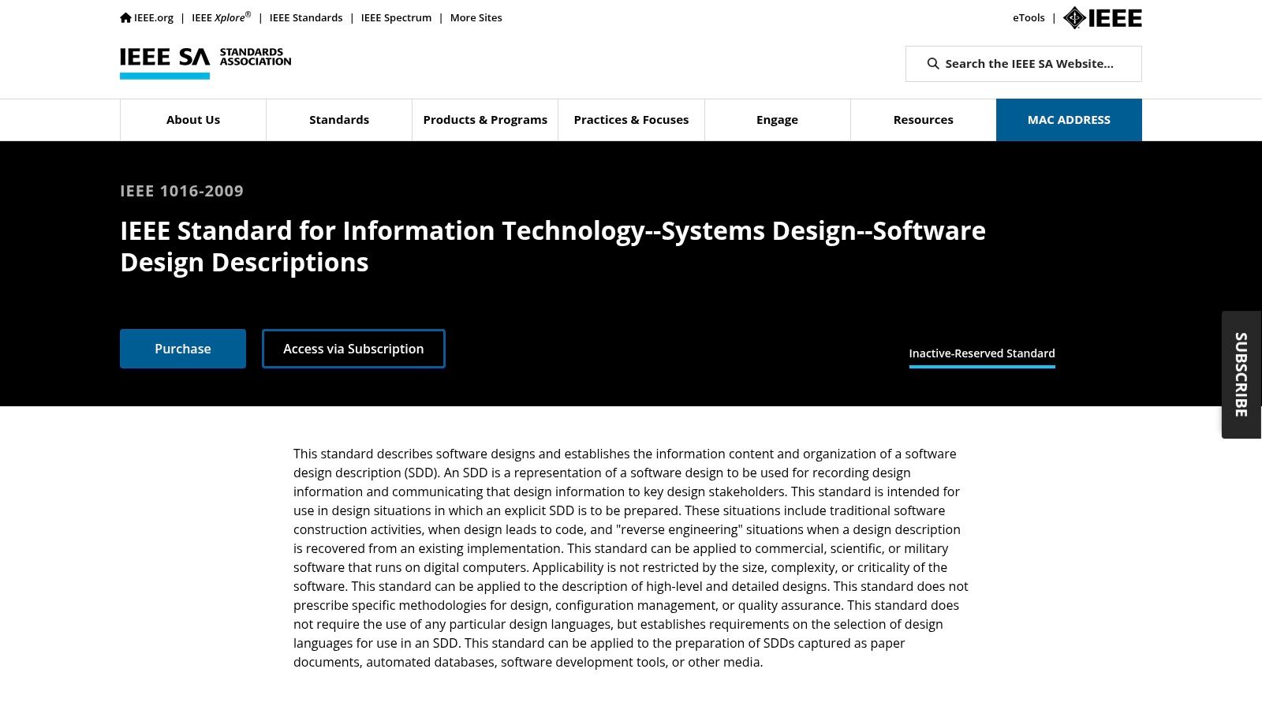Open the IEEE Standards top link

[306, 17]
